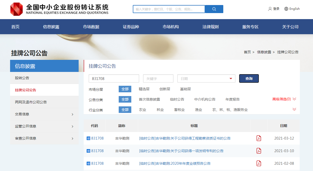313x171 pixels.
Task: Click date 2021-03-12 cell
Action: point(284,138)
